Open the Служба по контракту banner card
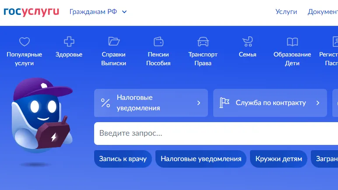 (270, 103)
